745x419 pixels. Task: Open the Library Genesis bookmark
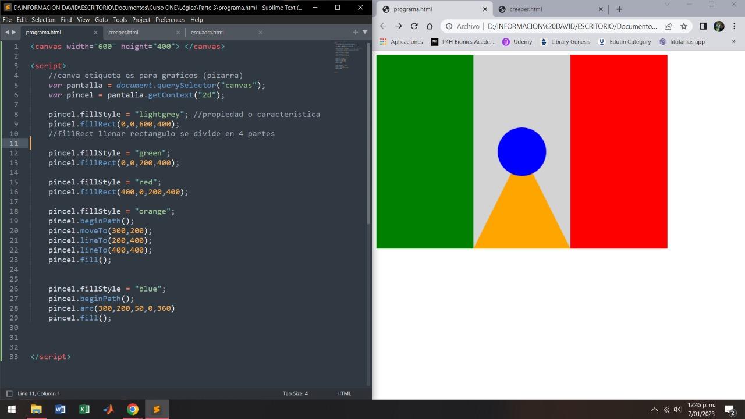pos(565,42)
